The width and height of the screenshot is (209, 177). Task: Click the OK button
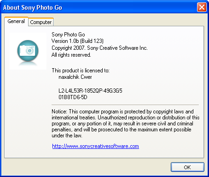187,167
